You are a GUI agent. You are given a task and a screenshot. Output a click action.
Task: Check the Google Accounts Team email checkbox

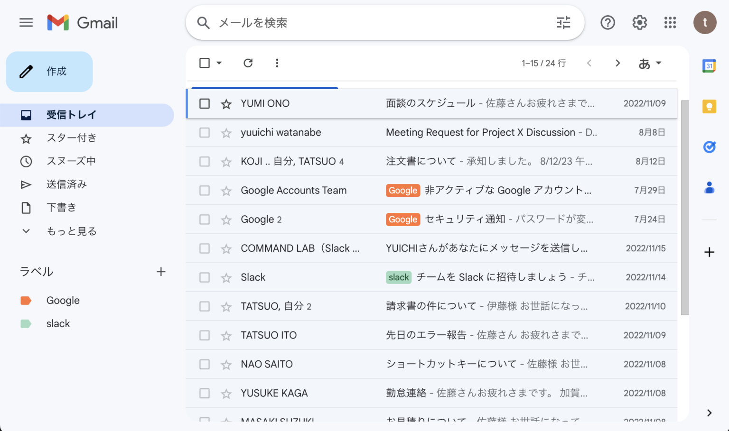click(x=205, y=190)
